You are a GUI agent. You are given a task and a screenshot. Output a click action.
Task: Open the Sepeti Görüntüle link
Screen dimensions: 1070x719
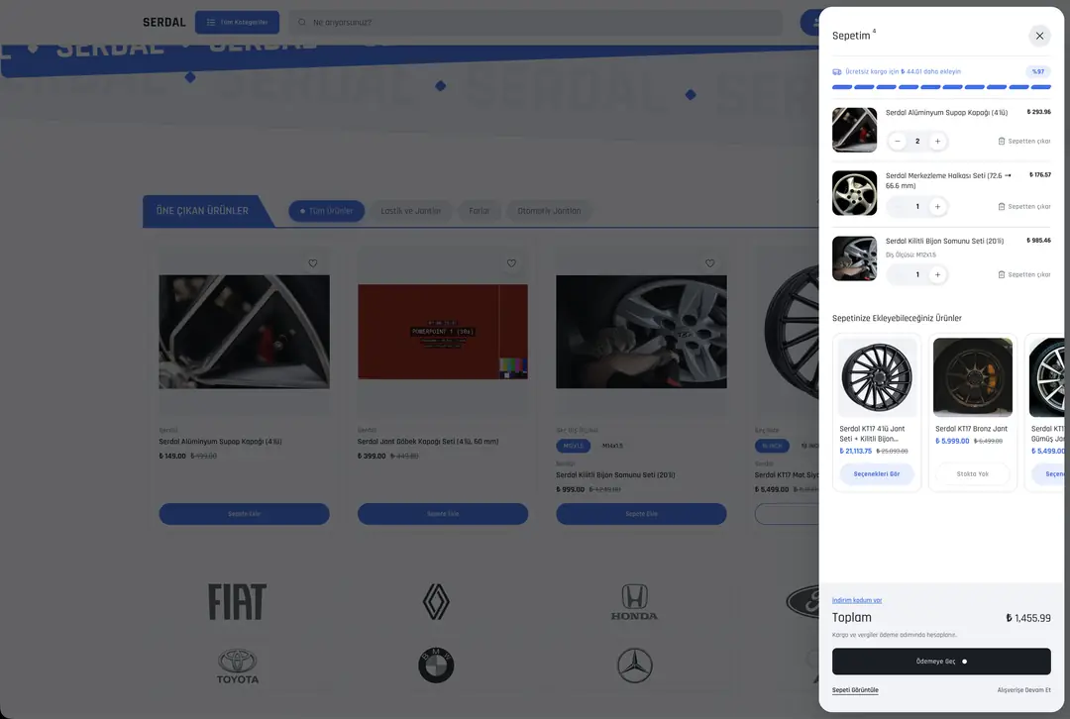[x=855, y=690]
